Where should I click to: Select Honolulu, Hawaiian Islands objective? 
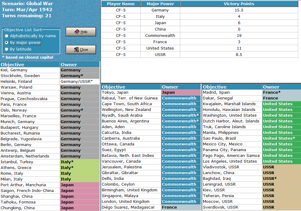pyautogui.click(x=232, y=110)
